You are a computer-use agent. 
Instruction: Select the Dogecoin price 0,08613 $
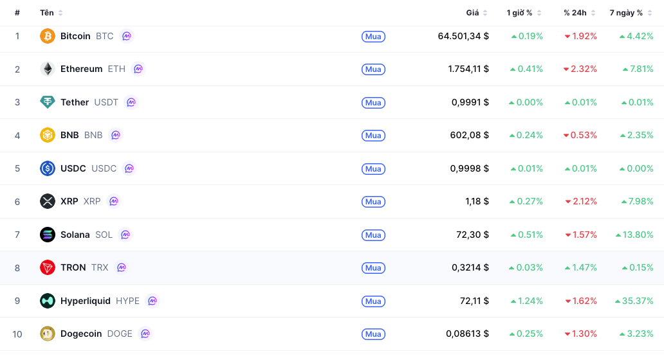click(468, 334)
